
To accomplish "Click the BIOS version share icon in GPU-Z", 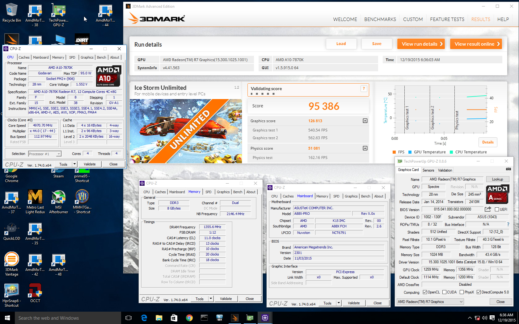I will click(488, 209).
